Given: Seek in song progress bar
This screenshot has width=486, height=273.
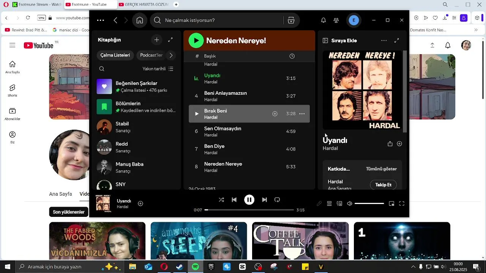Looking at the screenshot, I should click(249, 210).
